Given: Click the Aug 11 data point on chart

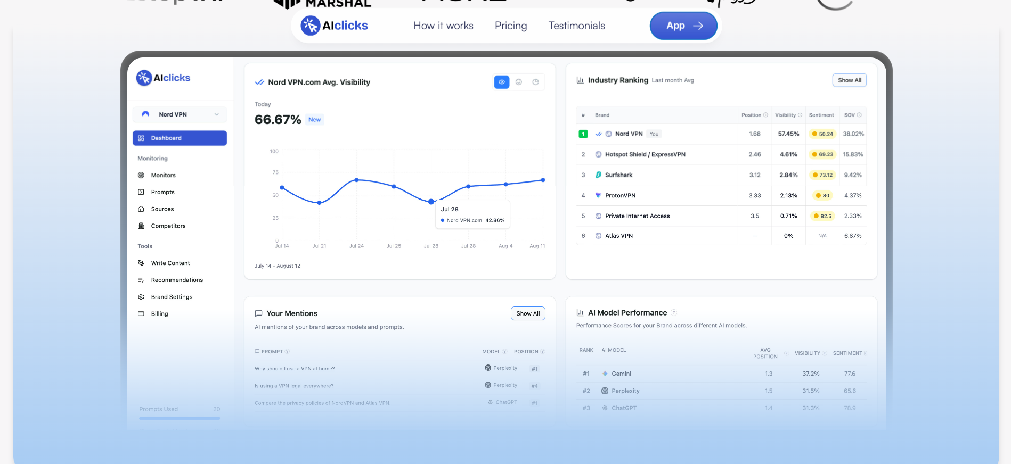Looking at the screenshot, I should [543, 180].
